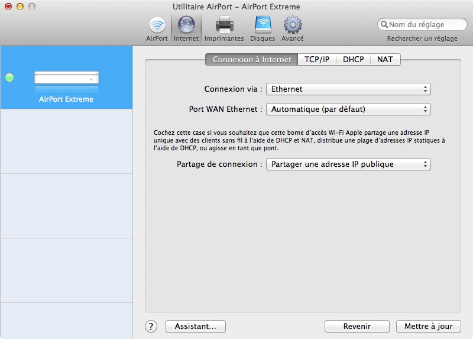Click the Assistant... button
The image size is (473, 339).
[196, 327]
